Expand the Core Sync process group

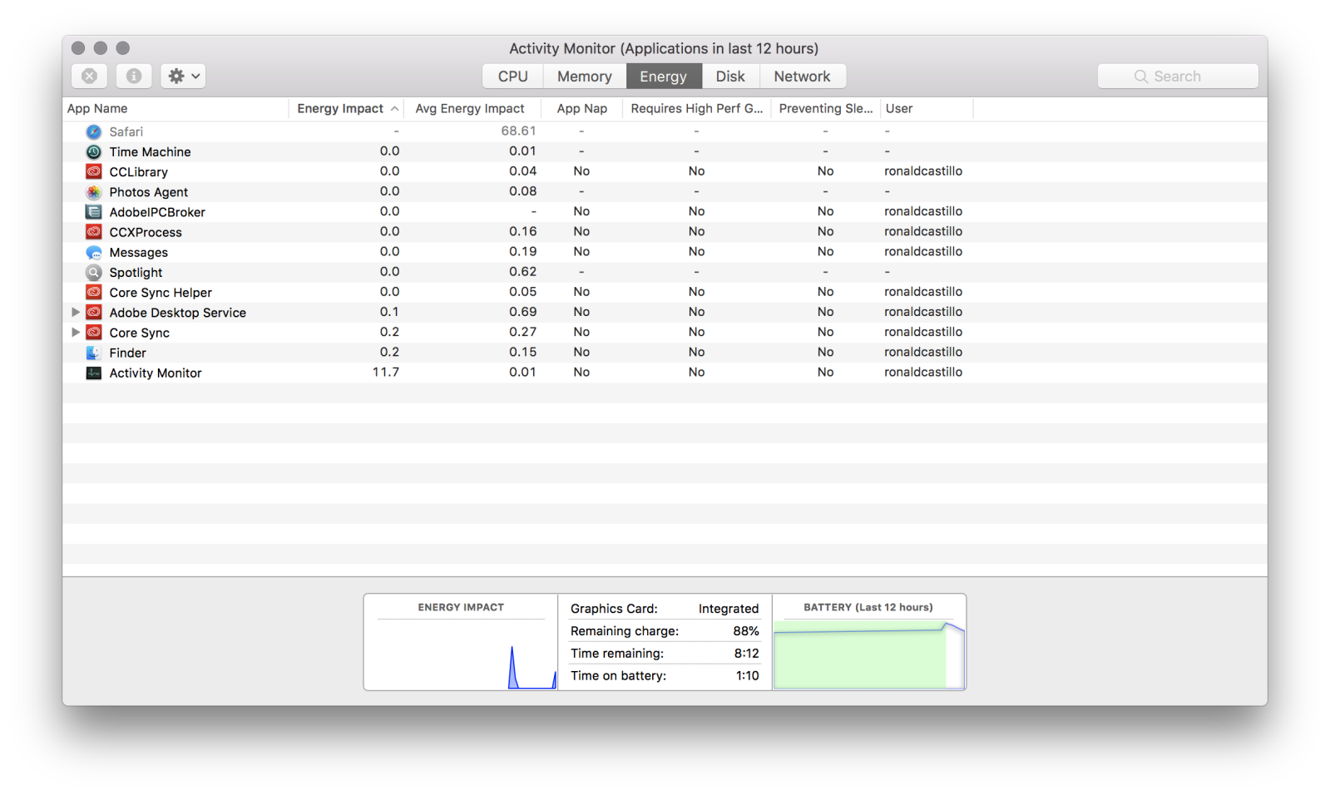(x=75, y=332)
